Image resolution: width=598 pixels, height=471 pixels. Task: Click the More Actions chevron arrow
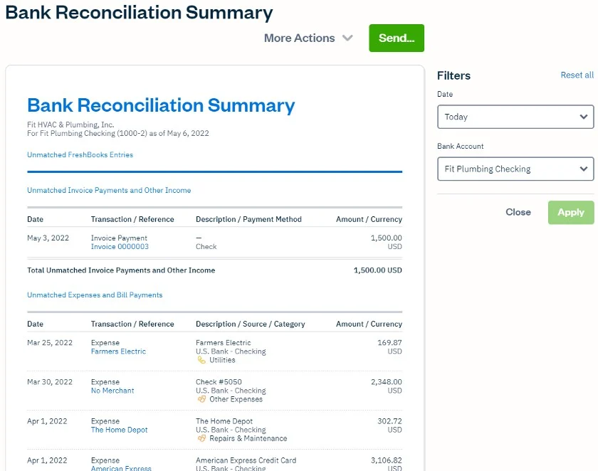pos(347,38)
